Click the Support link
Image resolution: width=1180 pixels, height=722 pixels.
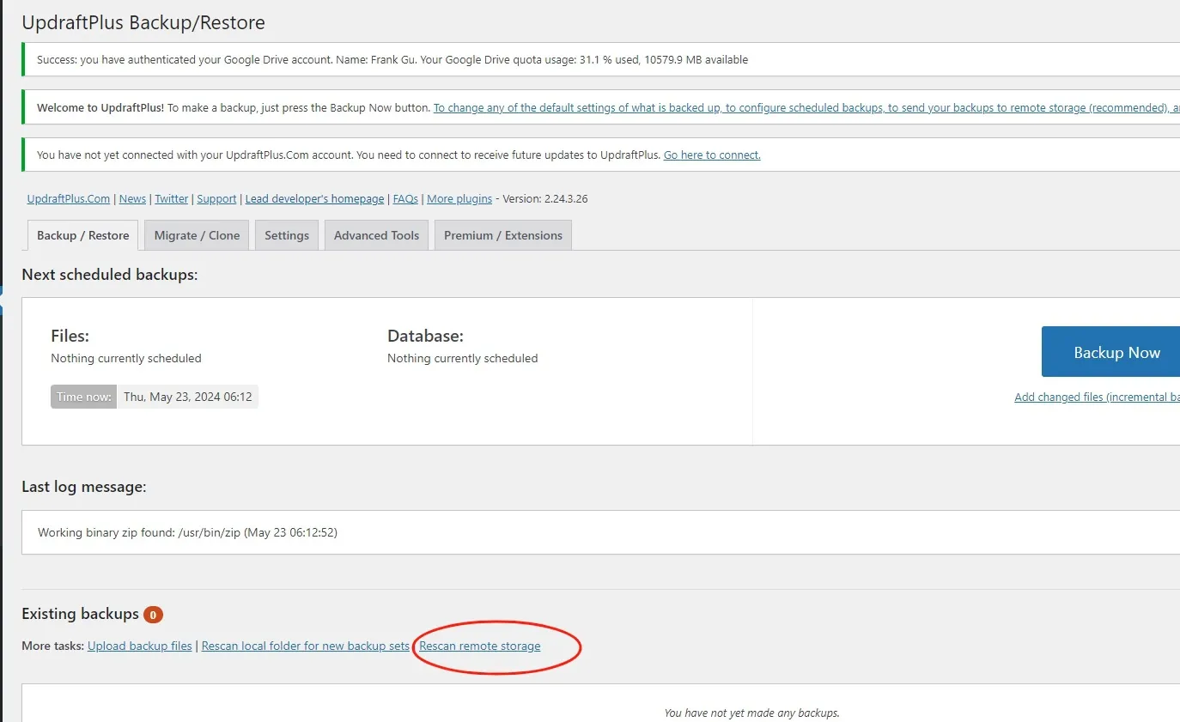(216, 198)
